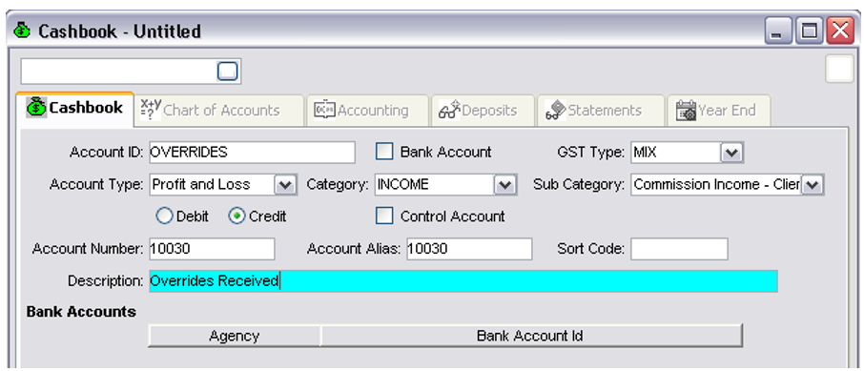This screenshot has height=371, width=864.
Task: Click the Account ID label
Action: coord(107,153)
